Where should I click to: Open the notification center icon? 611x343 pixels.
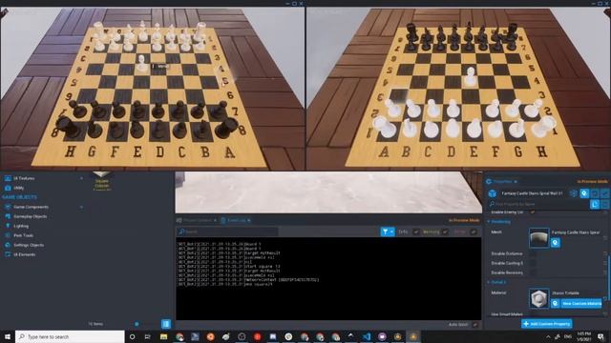click(x=600, y=336)
